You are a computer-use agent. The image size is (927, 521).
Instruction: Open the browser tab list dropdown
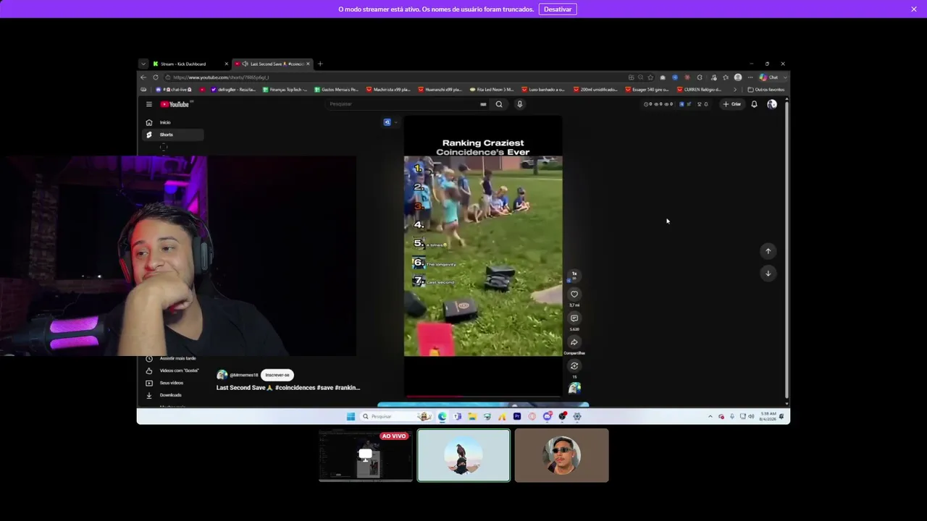point(143,64)
